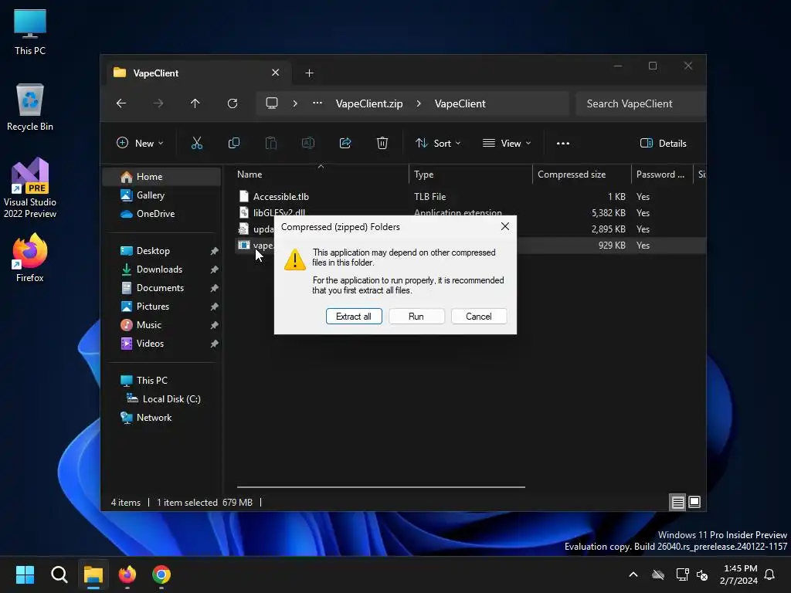Launch Firefox from the taskbar
The height and width of the screenshot is (593, 791).
tap(127, 574)
